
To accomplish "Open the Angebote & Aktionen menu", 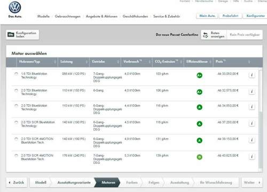I will pos(101,16).
